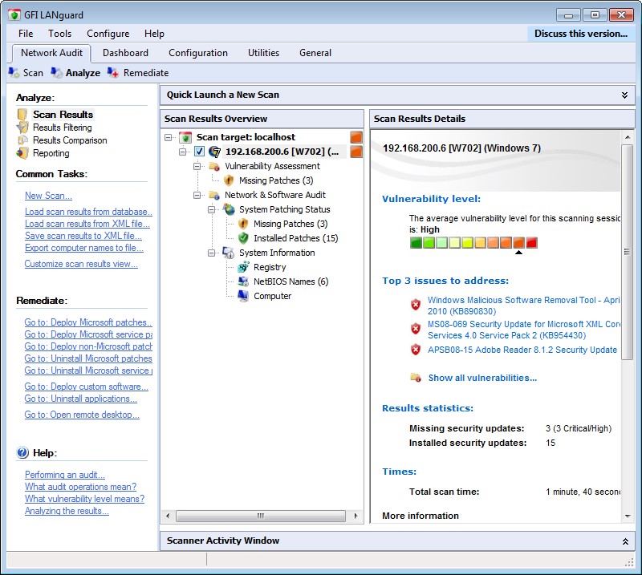This screenshot has height=575, width=642.
Task: Select the Results Filtering icon
Action: (22, 128)
